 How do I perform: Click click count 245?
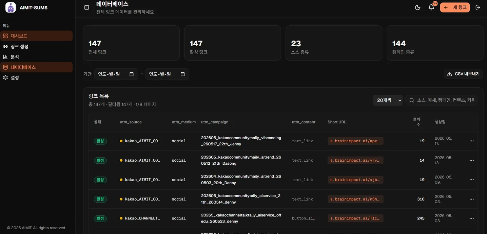(421, 218)
